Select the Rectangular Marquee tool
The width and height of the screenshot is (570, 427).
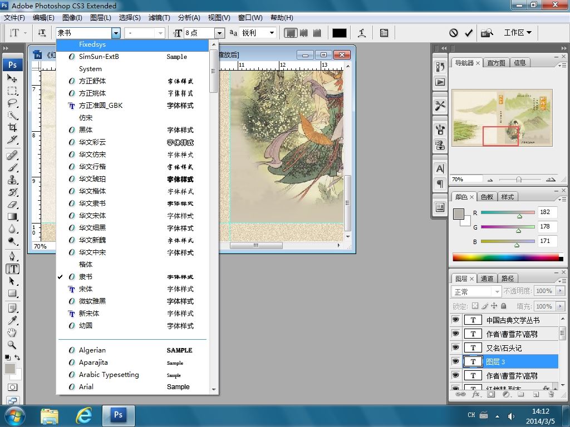tap(12, 91)
